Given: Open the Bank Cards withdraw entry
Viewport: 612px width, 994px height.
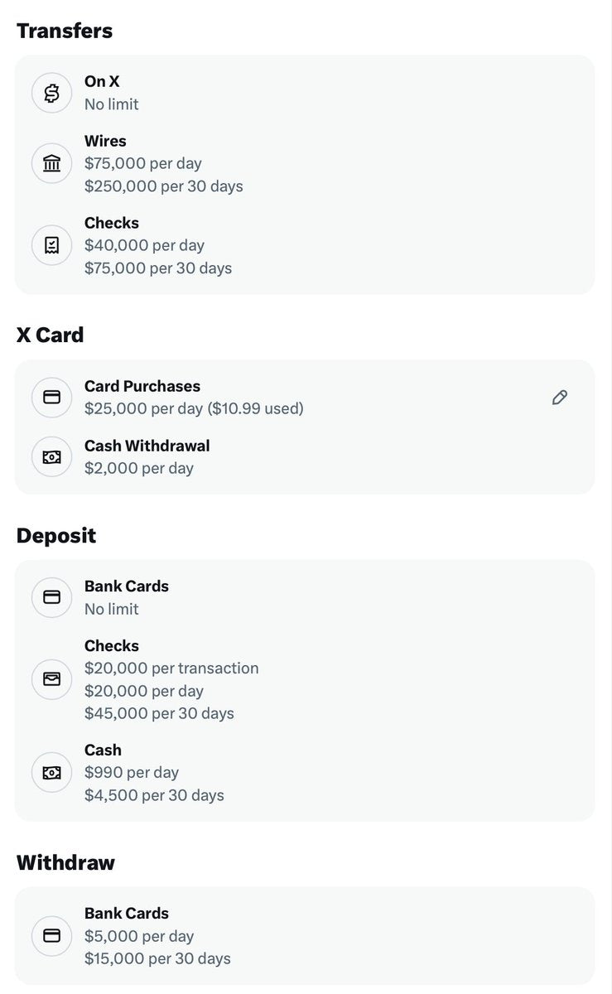Looking at the screenshot, I should pos(305,936).
